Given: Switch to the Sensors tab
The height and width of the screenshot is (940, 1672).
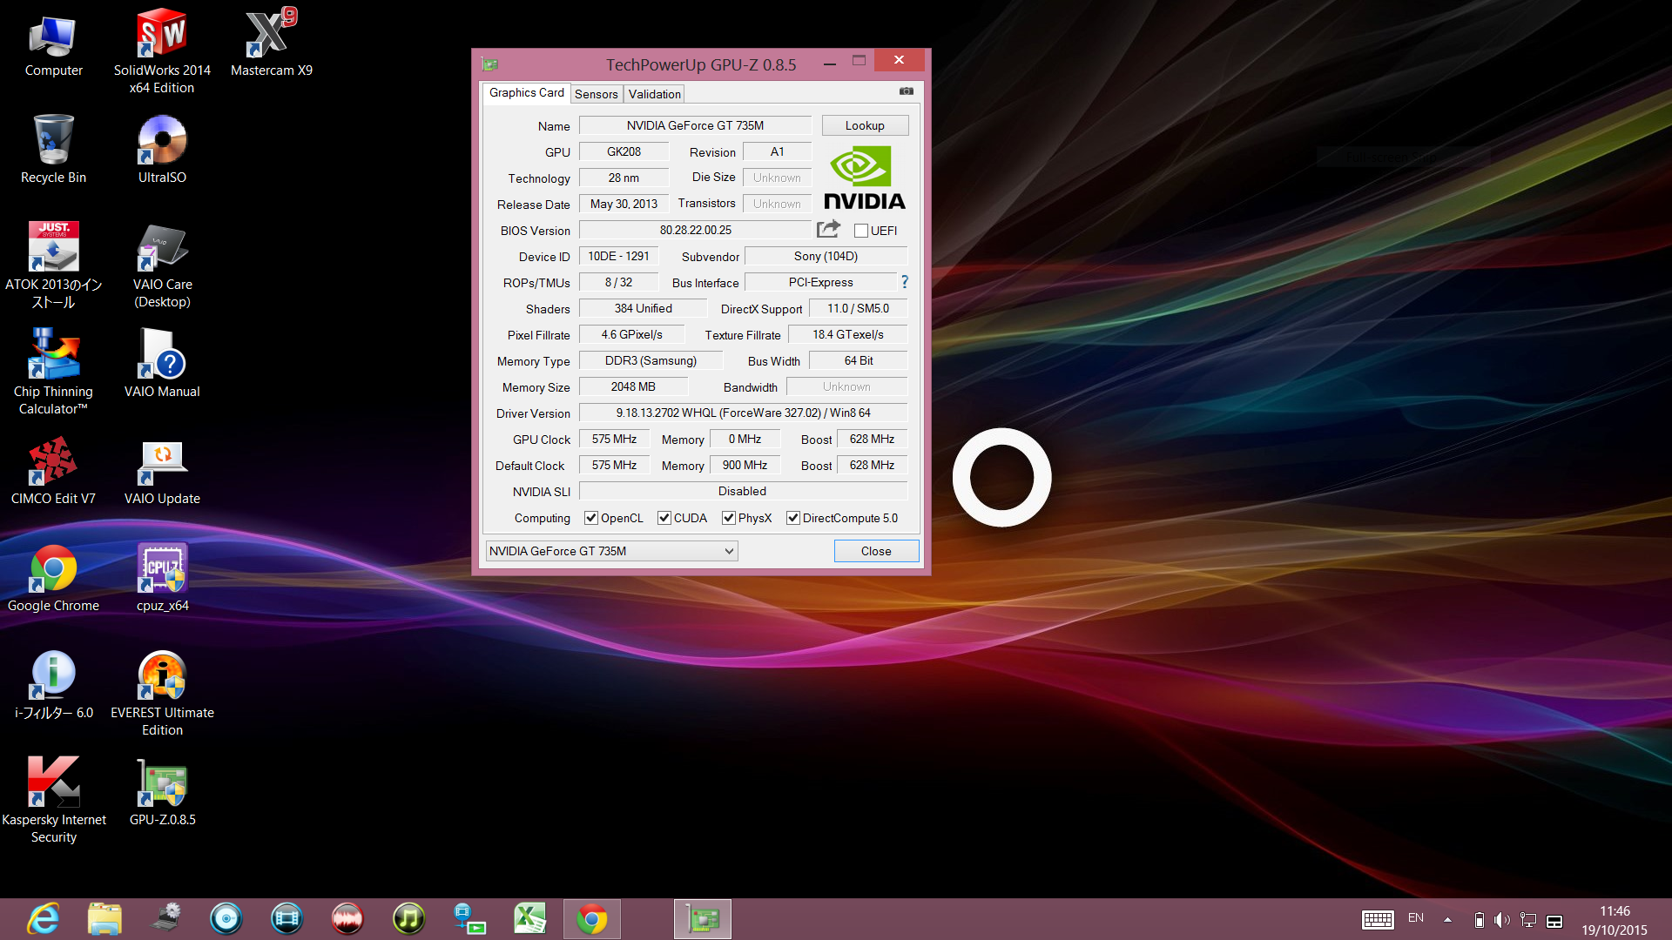Looking at the screenshot, I should click(x=597, y=94).
